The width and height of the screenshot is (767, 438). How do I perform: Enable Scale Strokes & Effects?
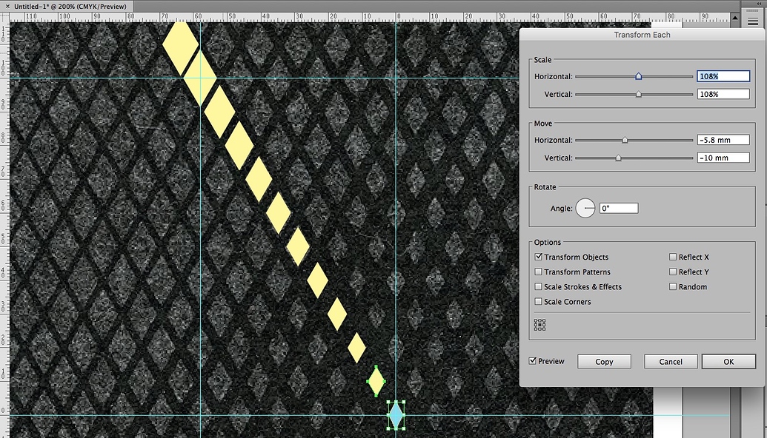(x=538, y=286)
